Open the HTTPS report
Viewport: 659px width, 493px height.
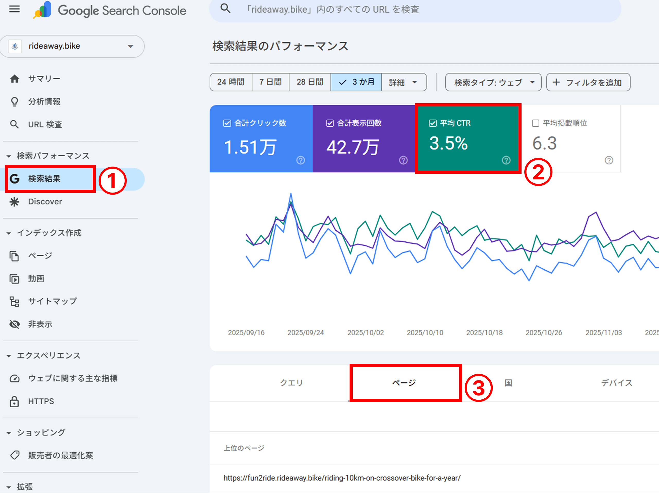coord(41,401)
